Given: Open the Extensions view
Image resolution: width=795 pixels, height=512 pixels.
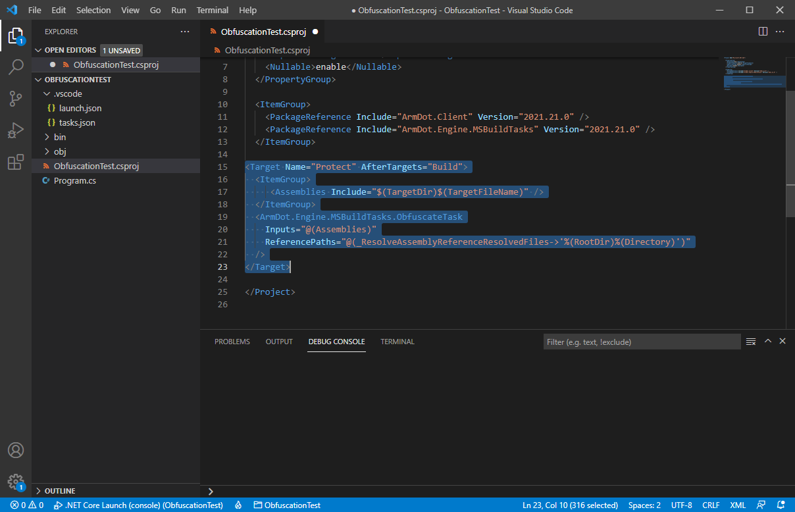Looking at the screenshot, I should tap(16, 162).
